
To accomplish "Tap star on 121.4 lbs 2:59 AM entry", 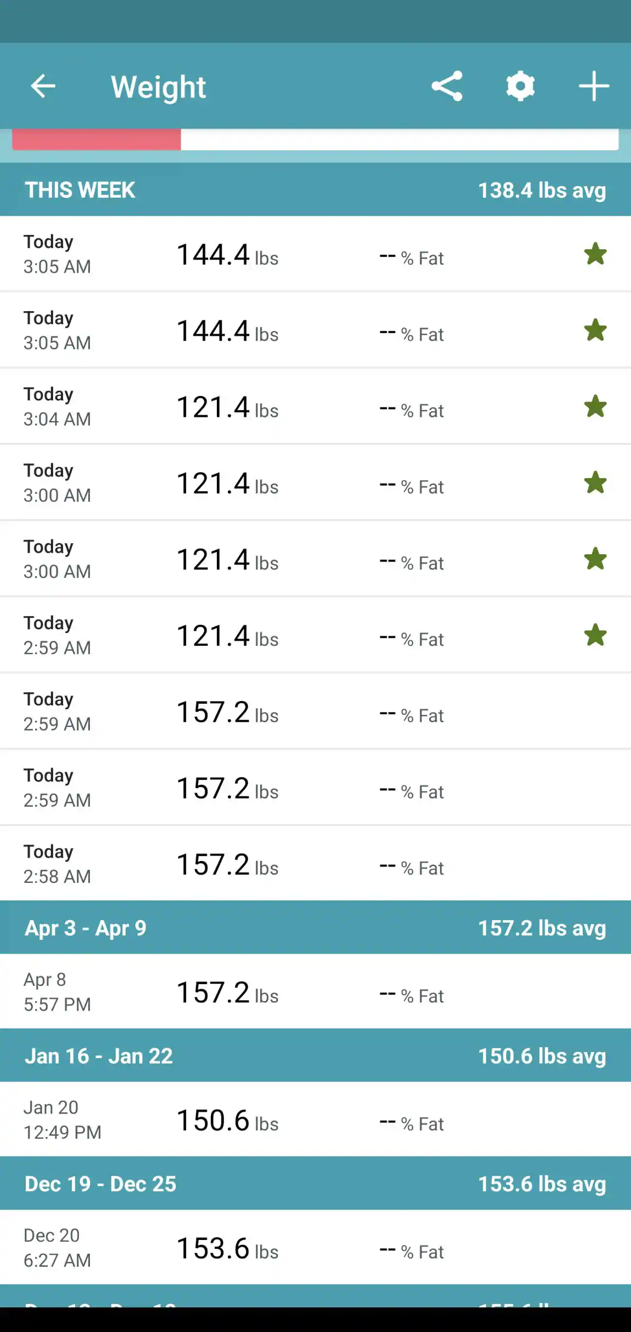I will (x=595, y=635).
